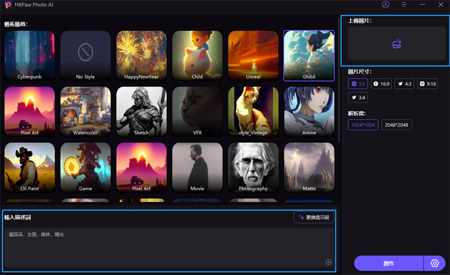Select 1024*1024 resolution
The height and width of the screenshot is (275, 450).
(x=363, y=125)
